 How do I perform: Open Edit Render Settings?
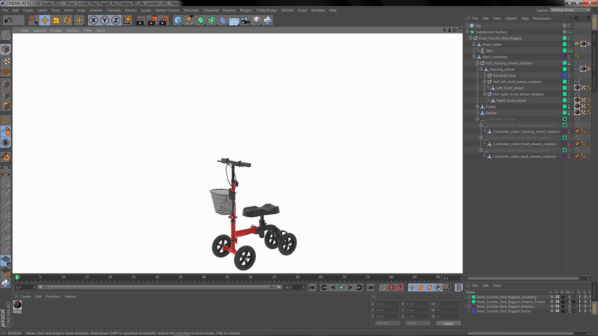tap(164, 21)
